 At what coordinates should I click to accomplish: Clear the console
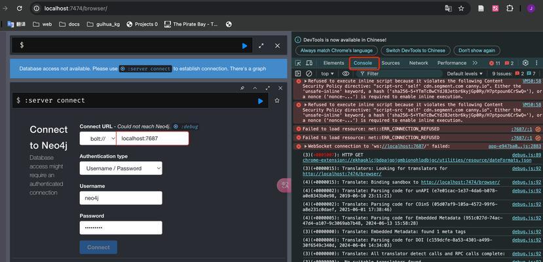tap(309, 74)
